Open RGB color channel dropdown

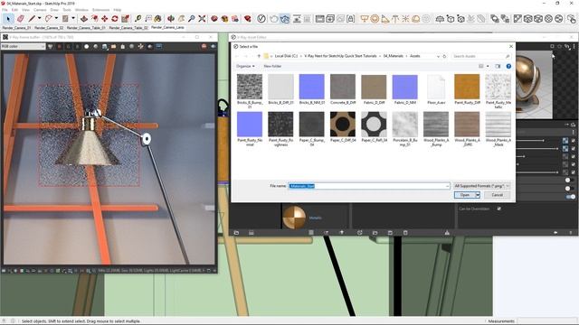click(23, 46)
